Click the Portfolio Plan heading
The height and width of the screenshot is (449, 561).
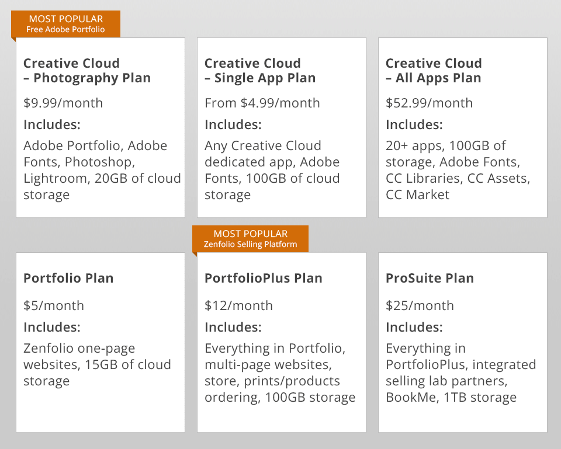click(68, 278)
